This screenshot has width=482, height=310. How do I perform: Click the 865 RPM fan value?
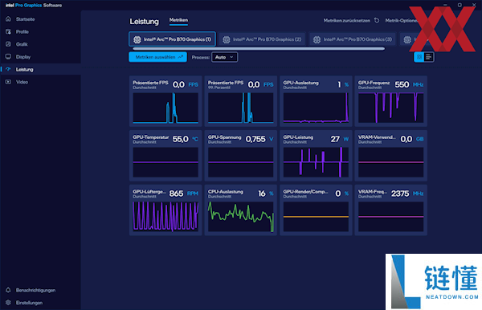[x=183, y=194]
